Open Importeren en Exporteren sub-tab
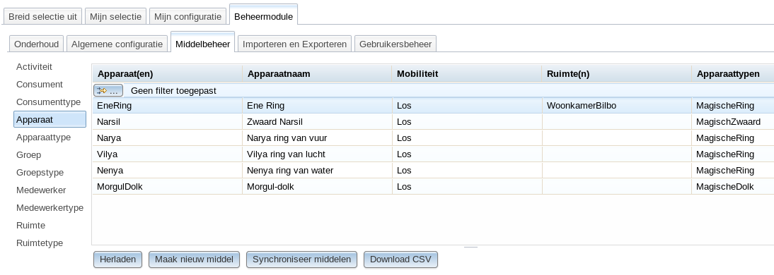 coord(295,44)
